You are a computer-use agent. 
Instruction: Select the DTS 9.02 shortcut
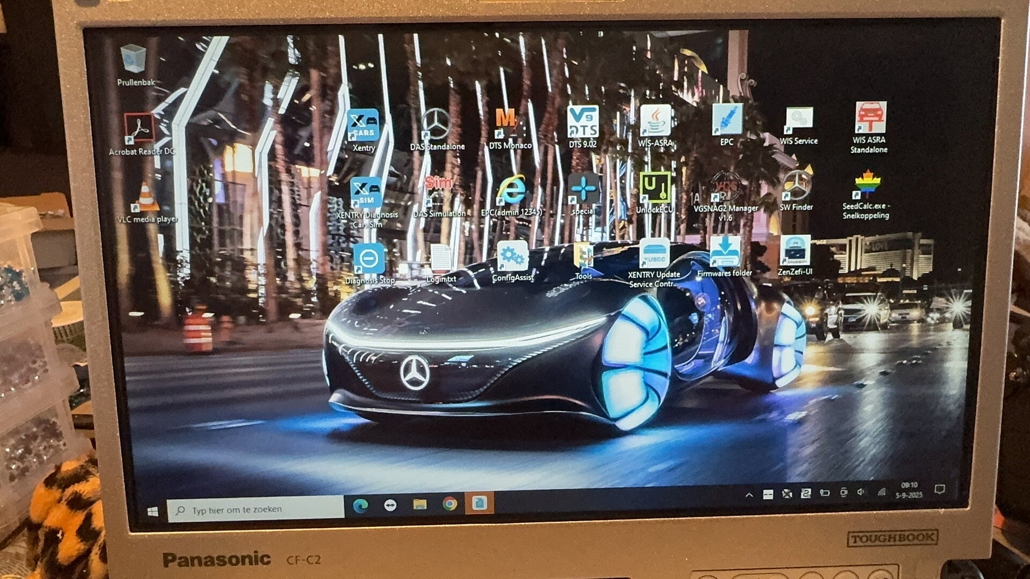[583, 122]
